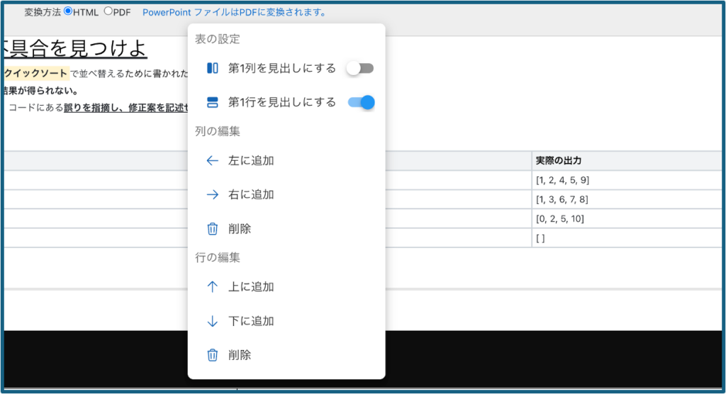Click the trash icon under 行の編集
Image resolution: width=726 pixels, height=394 pixels.
tap(213, 355)
